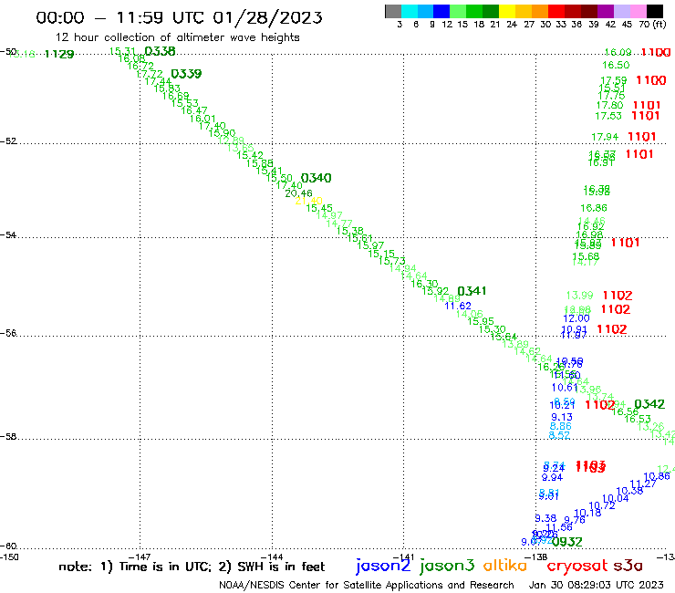Click the red '1101' beside '17.94'
675x593 pixels.
(641, 137)
